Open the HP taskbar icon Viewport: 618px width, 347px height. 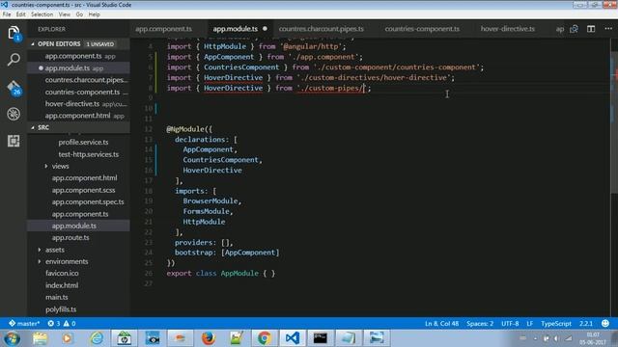(125, 338)
